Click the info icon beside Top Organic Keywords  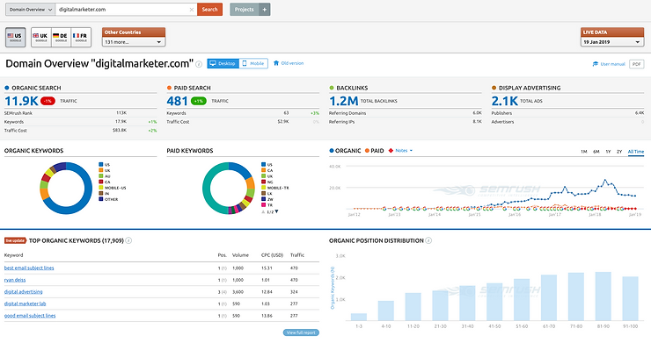click(128, 240)
